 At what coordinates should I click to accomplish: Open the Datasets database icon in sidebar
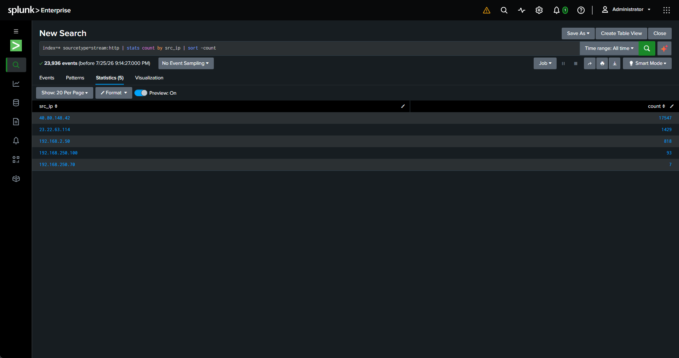(16, 103)
